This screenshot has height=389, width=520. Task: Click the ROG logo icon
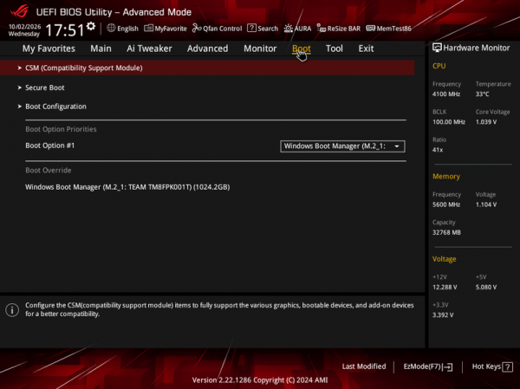(19, 11)
